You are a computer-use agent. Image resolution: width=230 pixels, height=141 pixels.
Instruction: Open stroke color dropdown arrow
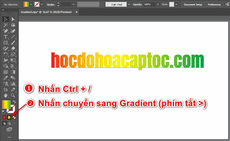coord(42,4)
